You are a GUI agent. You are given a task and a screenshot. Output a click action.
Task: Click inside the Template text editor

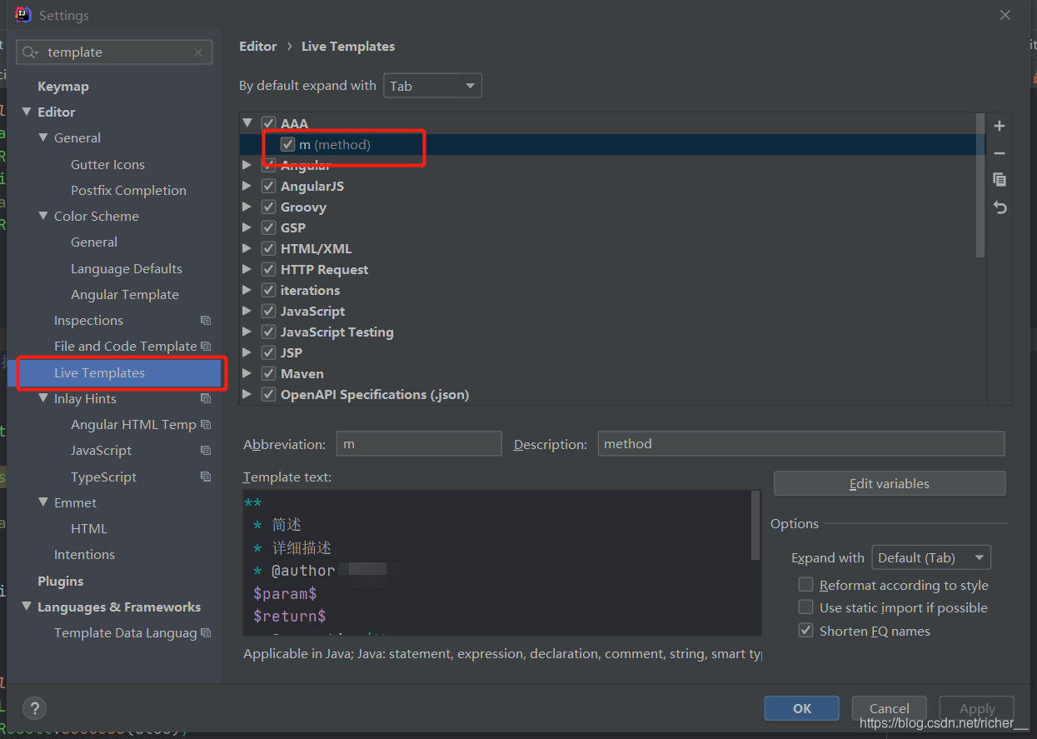(x=496, y=563)
